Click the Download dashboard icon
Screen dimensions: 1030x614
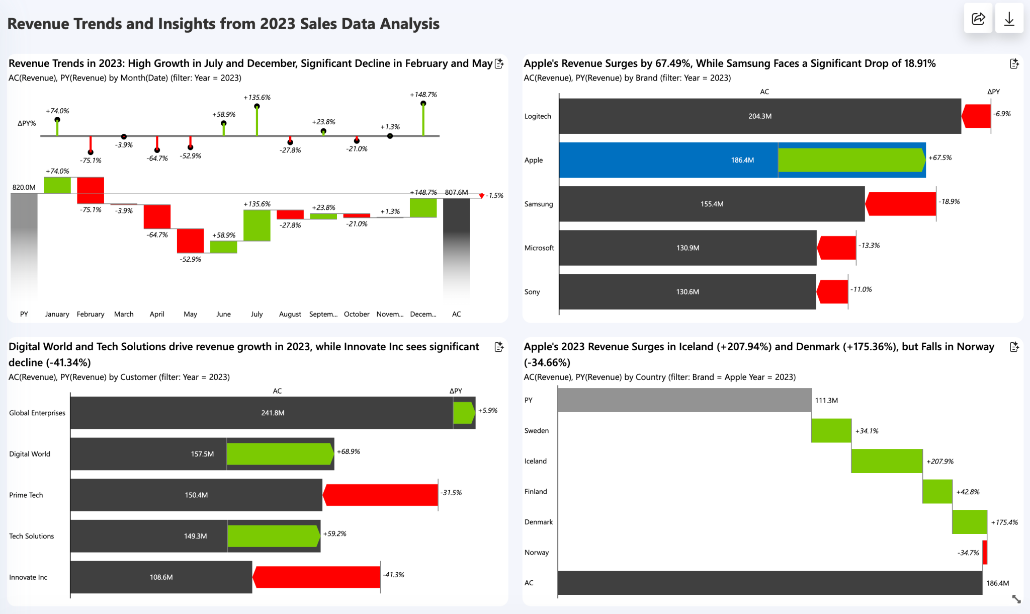(1009, 19)
